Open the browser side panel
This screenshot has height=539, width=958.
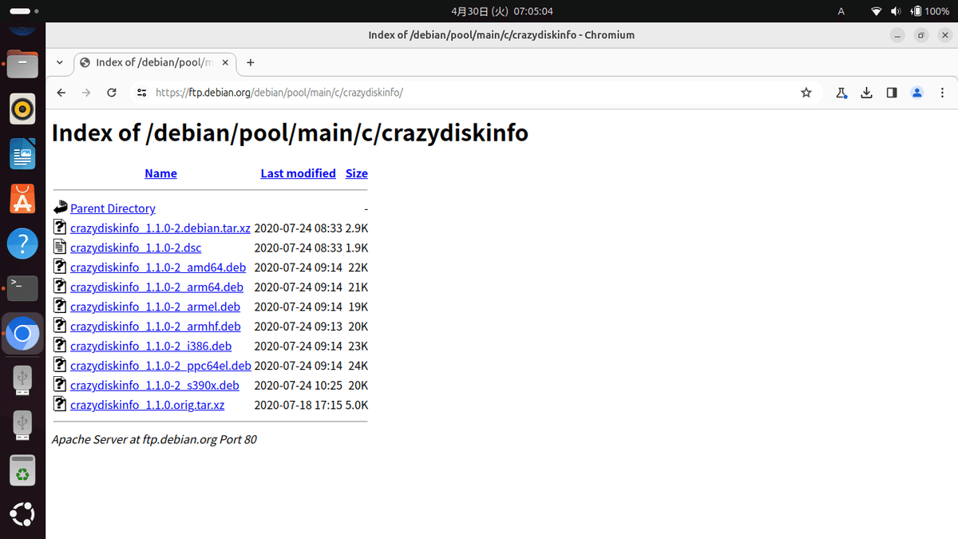892,93
